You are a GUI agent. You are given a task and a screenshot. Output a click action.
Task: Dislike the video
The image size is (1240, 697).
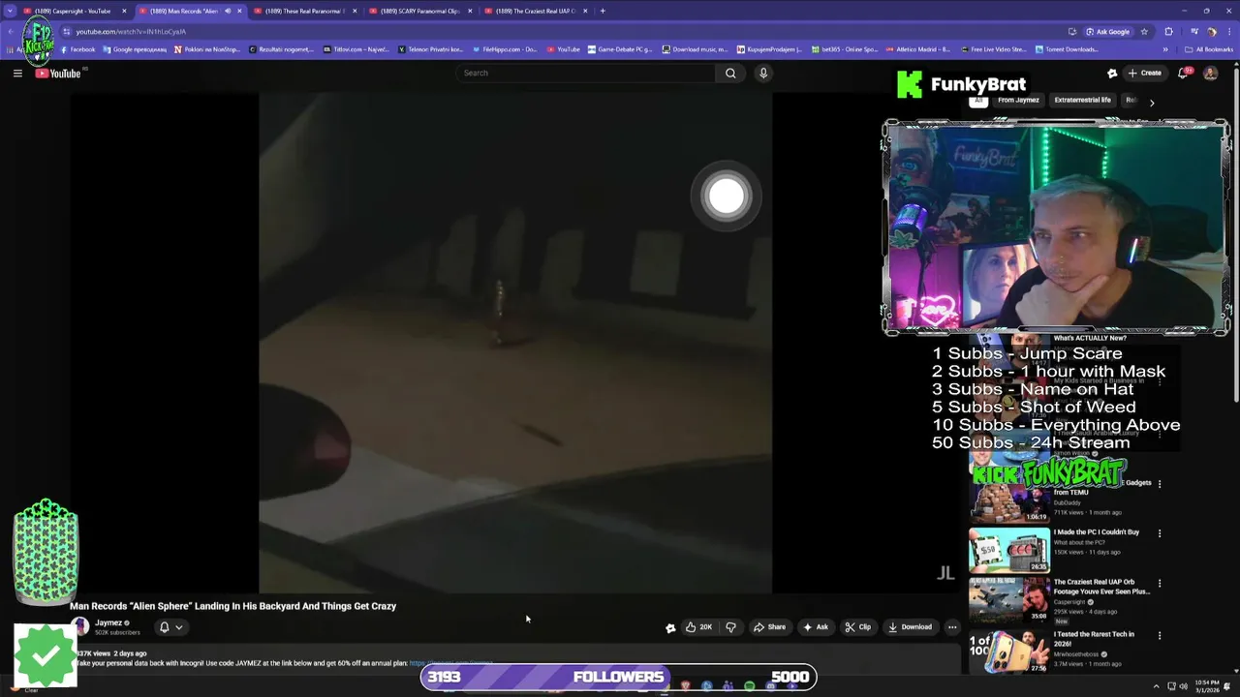point(730,626)
